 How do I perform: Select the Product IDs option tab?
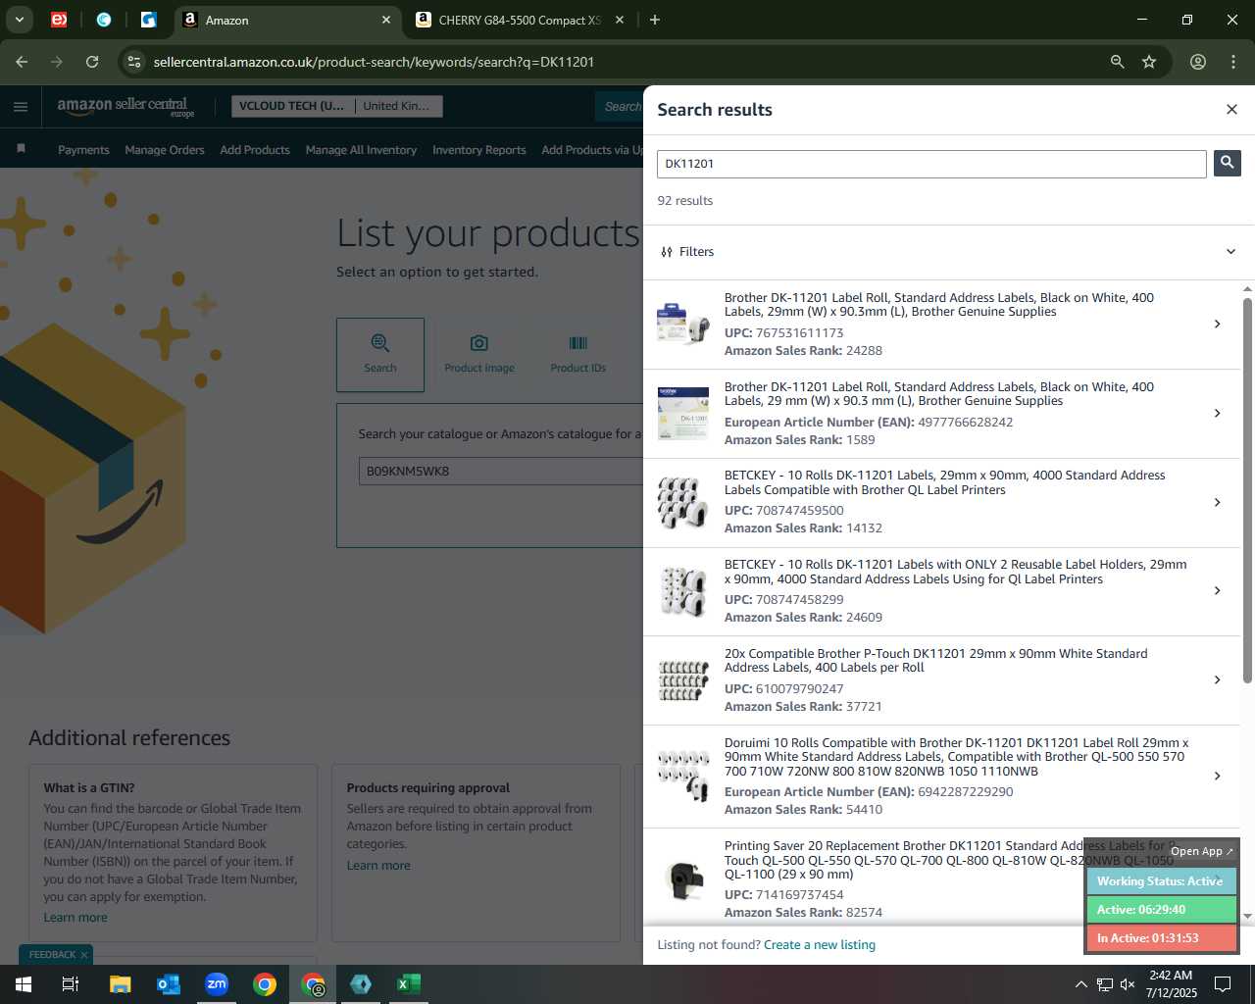578,354
